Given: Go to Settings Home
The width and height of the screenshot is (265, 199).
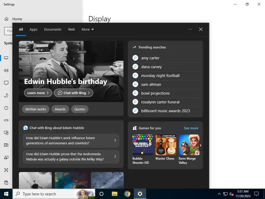Looking at the screenshot, I should pyautogui.click(x=13, y=19).
